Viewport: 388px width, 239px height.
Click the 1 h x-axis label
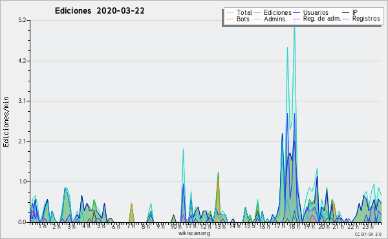pyautogui.click(x=42, y=226)
